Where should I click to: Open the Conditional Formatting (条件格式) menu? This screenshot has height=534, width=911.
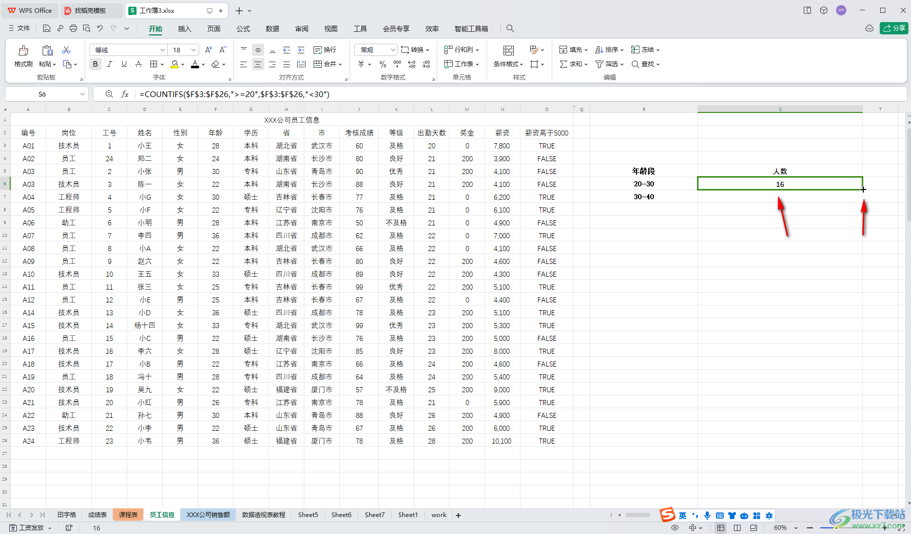[509, 56]
